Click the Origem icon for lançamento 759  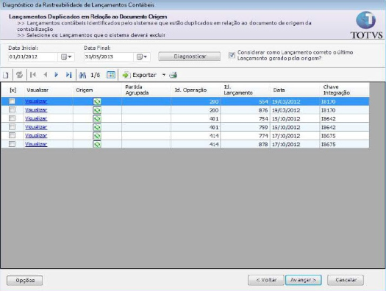pos(97,127)
